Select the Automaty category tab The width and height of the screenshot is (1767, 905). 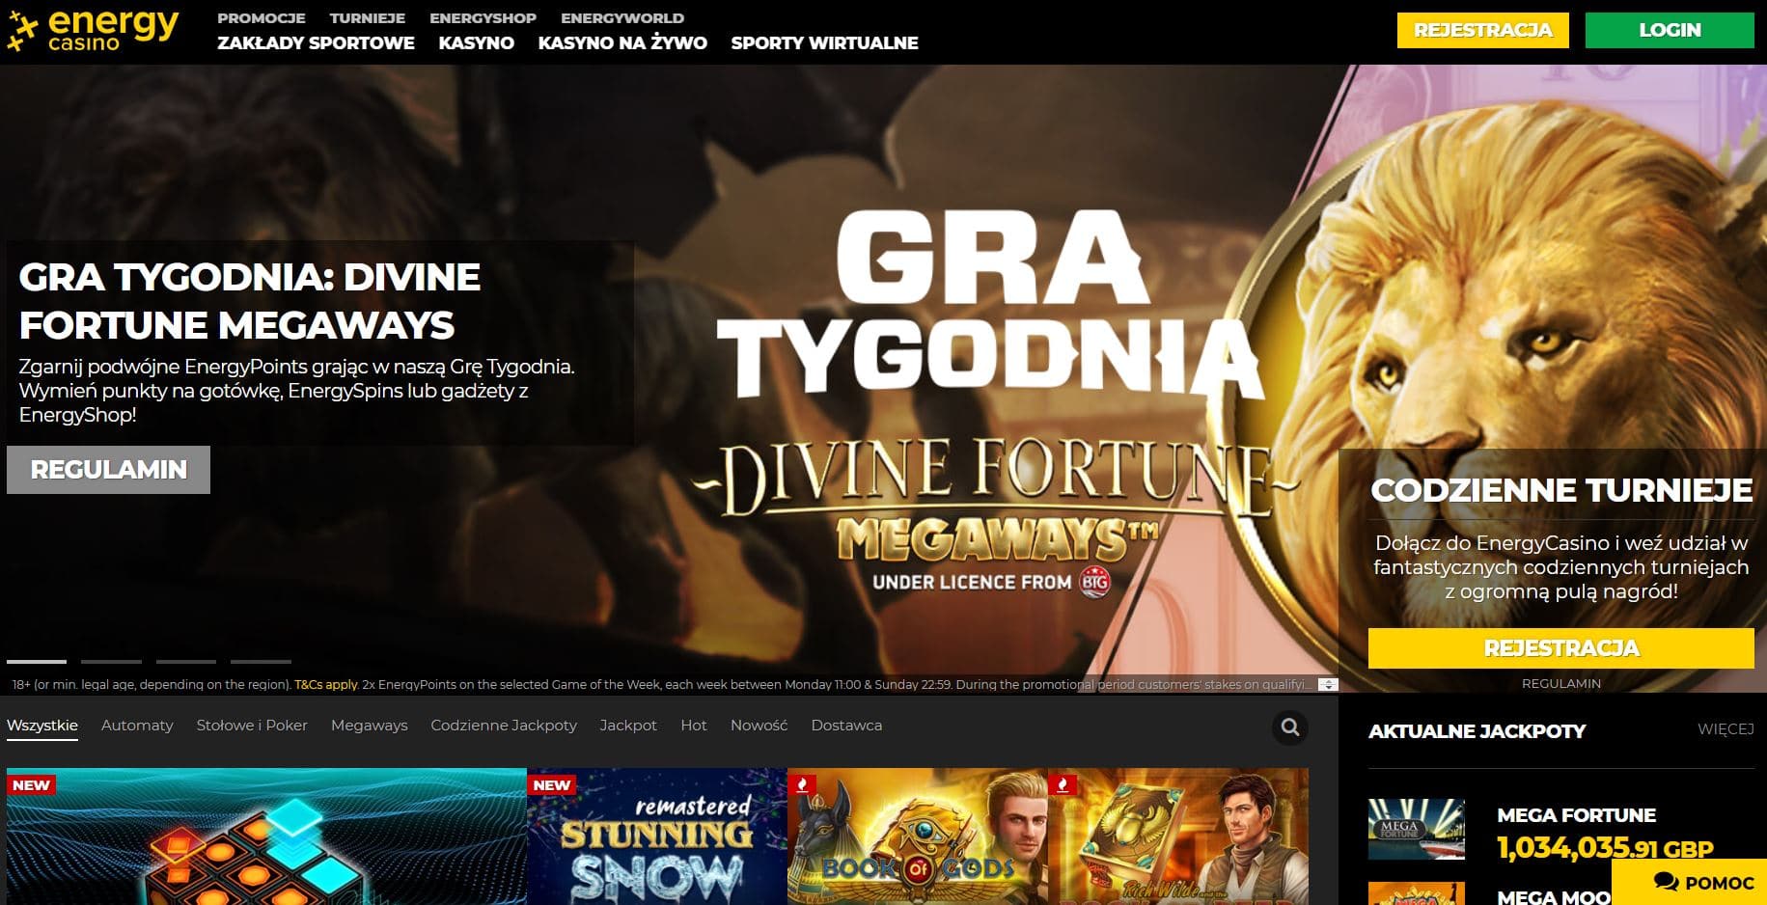(x=137, y=726)
